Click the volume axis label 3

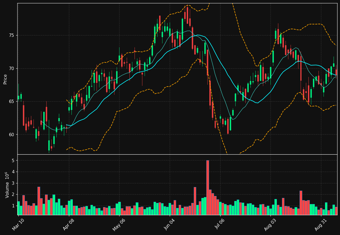tap(13, 183)
